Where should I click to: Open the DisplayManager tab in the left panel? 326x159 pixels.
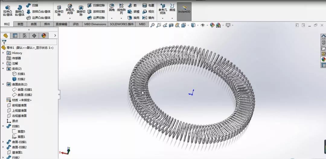pyautogui.click(x=44, y=35)
